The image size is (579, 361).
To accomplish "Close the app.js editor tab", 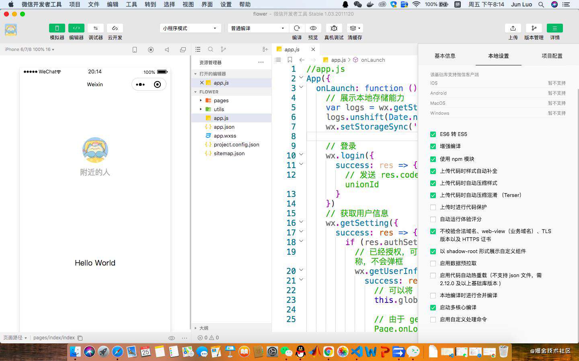I will click(313, 49).
